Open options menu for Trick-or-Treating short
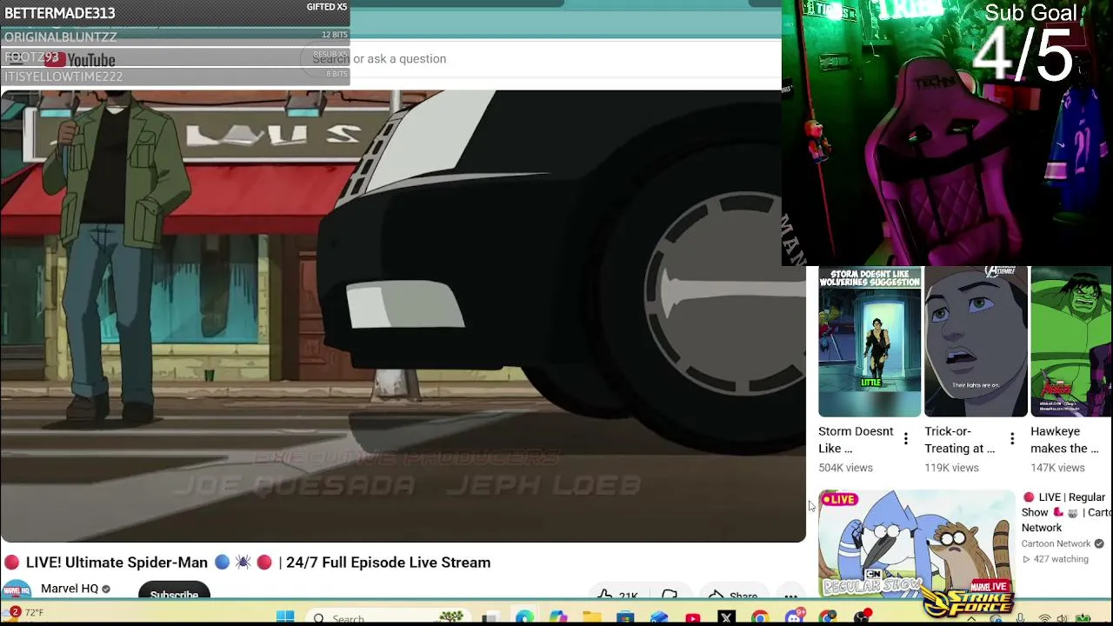The height and width of the screenshot is (626, 1113). [x=1012, y=439]
